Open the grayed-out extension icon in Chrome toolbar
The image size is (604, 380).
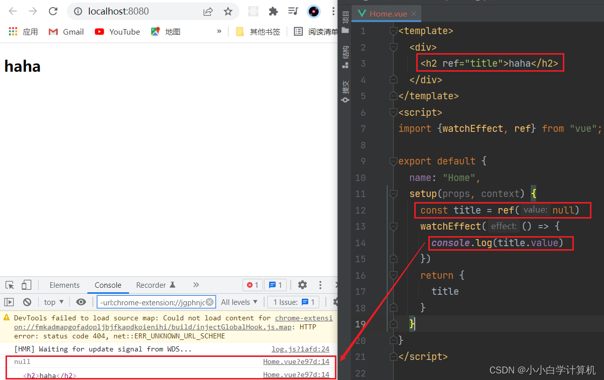click(x=253, y=11)
